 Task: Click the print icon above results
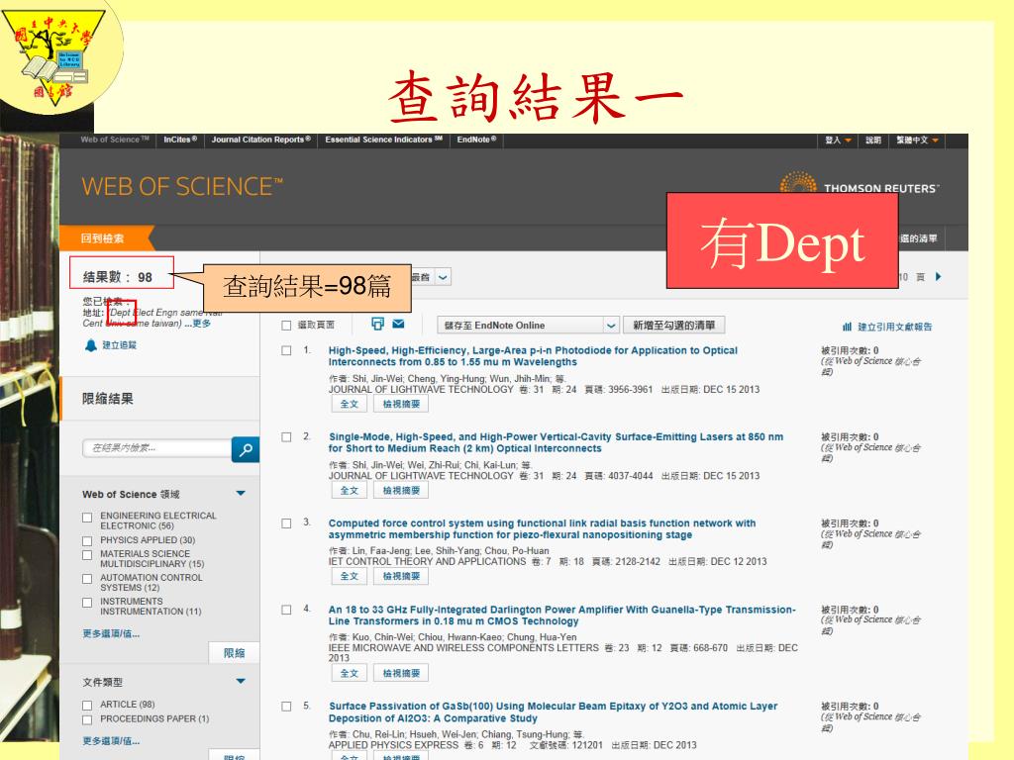[377, 324]
